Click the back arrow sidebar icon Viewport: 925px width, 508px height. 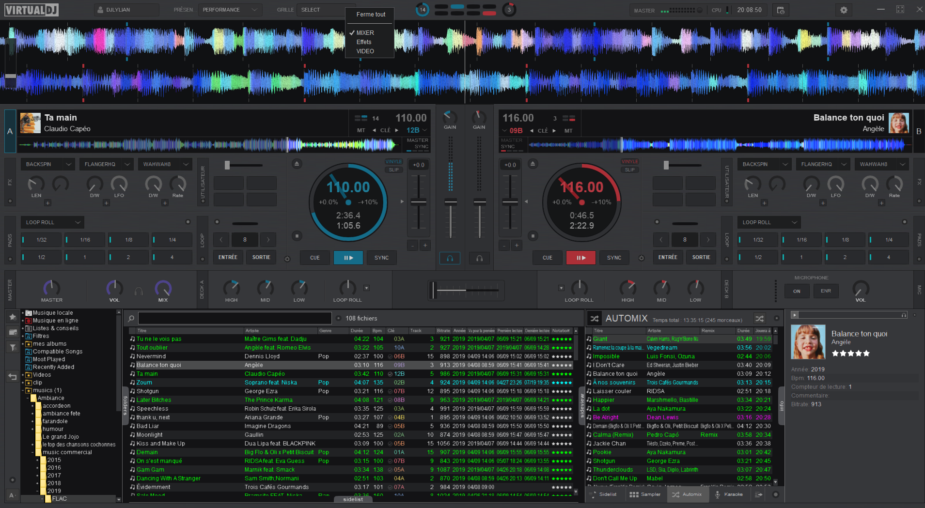pos(13,376)
